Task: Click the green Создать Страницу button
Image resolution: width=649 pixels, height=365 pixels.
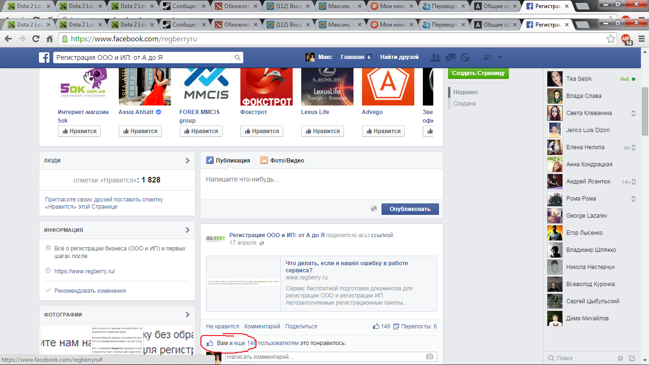Action: click(478, 73)
